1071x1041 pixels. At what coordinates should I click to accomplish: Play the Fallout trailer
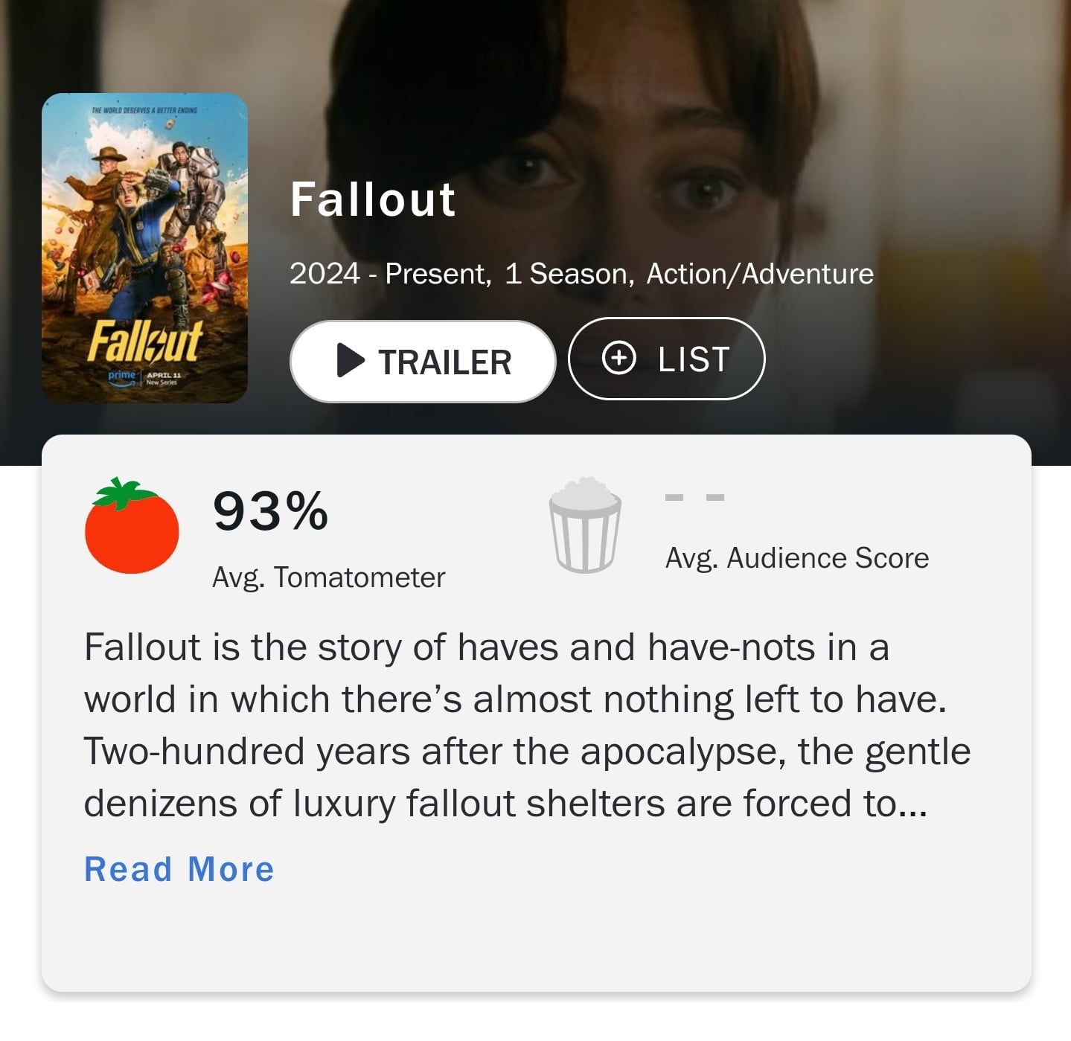(423, 362)
